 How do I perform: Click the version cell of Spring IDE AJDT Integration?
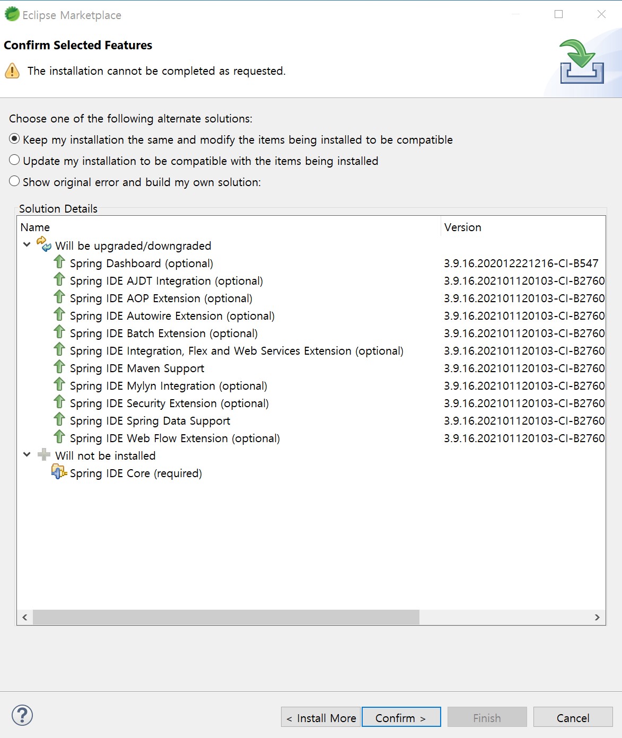coord(524,281)
